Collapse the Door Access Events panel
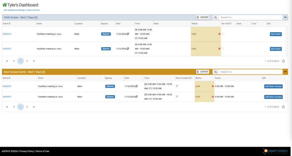292x156 pixels. point(285,72)
